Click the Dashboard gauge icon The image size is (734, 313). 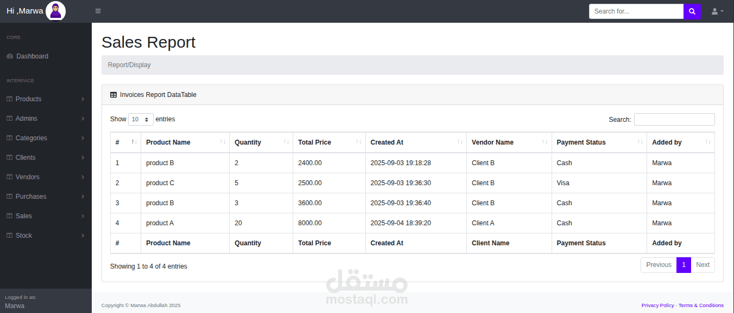pyautogui.click(x=10, y=56)
